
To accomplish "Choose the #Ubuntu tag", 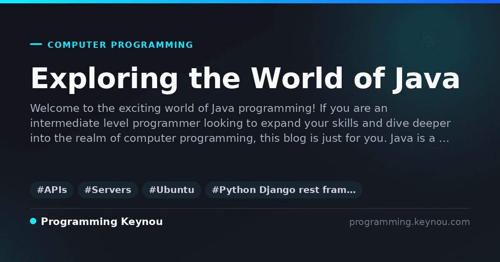I will point(172,190).
